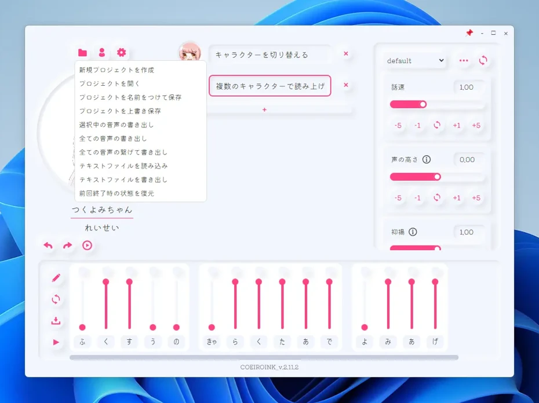Select the つくよみちゃん character name
This screenshot has width=539, height=403.
(102, 210)
